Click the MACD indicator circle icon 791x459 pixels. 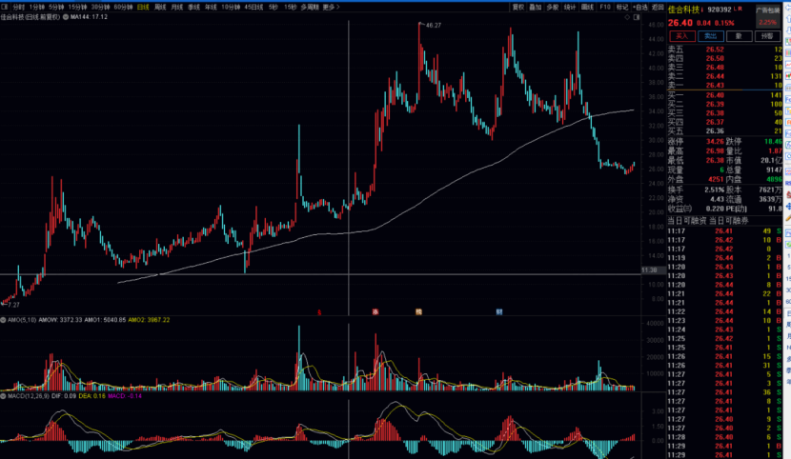click(x=4, y=394)
